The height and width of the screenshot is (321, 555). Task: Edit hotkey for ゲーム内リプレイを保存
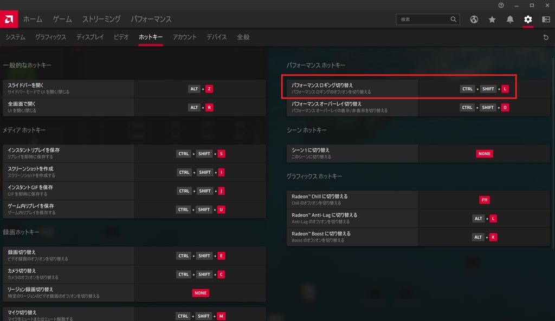[x=201, y=209]
